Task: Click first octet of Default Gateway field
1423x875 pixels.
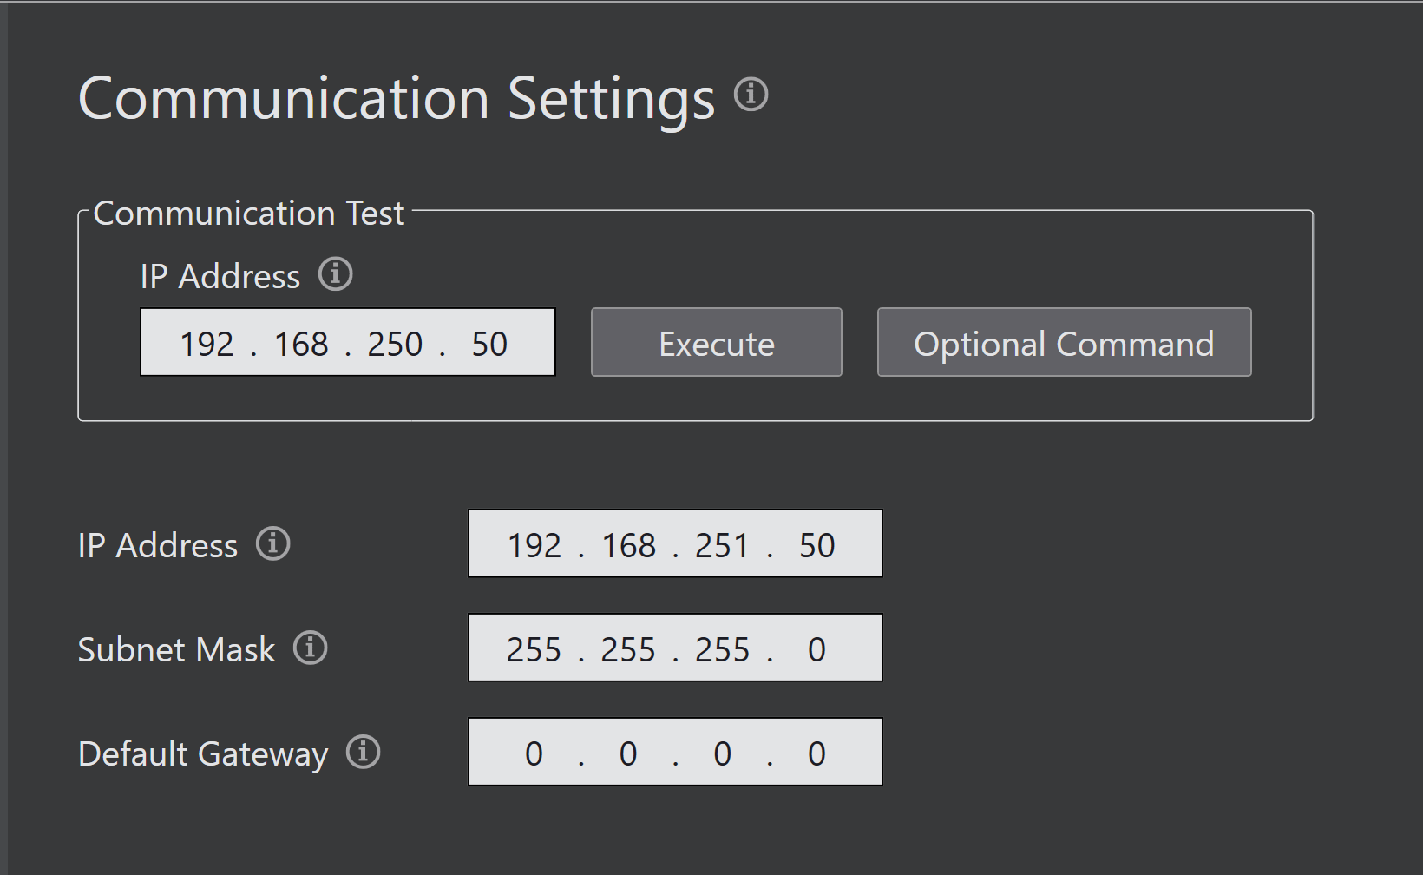Action: tap(534, 753)
